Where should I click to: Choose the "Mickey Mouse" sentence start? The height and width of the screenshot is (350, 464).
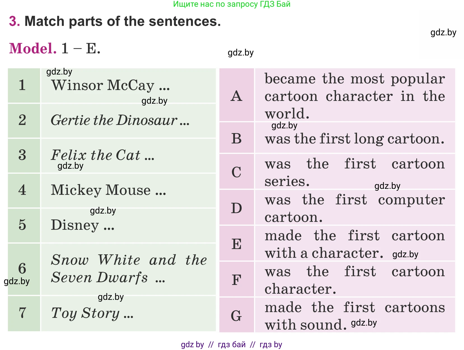pyautogui.click(x=108, y=190)
